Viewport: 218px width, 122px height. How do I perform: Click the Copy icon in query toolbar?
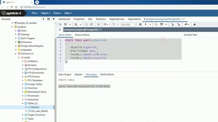click(x=86, y=24)
